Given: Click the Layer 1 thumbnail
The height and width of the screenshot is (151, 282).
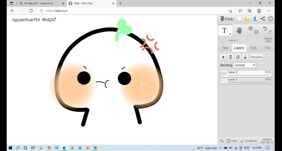Looking at the screenshot, I should click(224, 81).
